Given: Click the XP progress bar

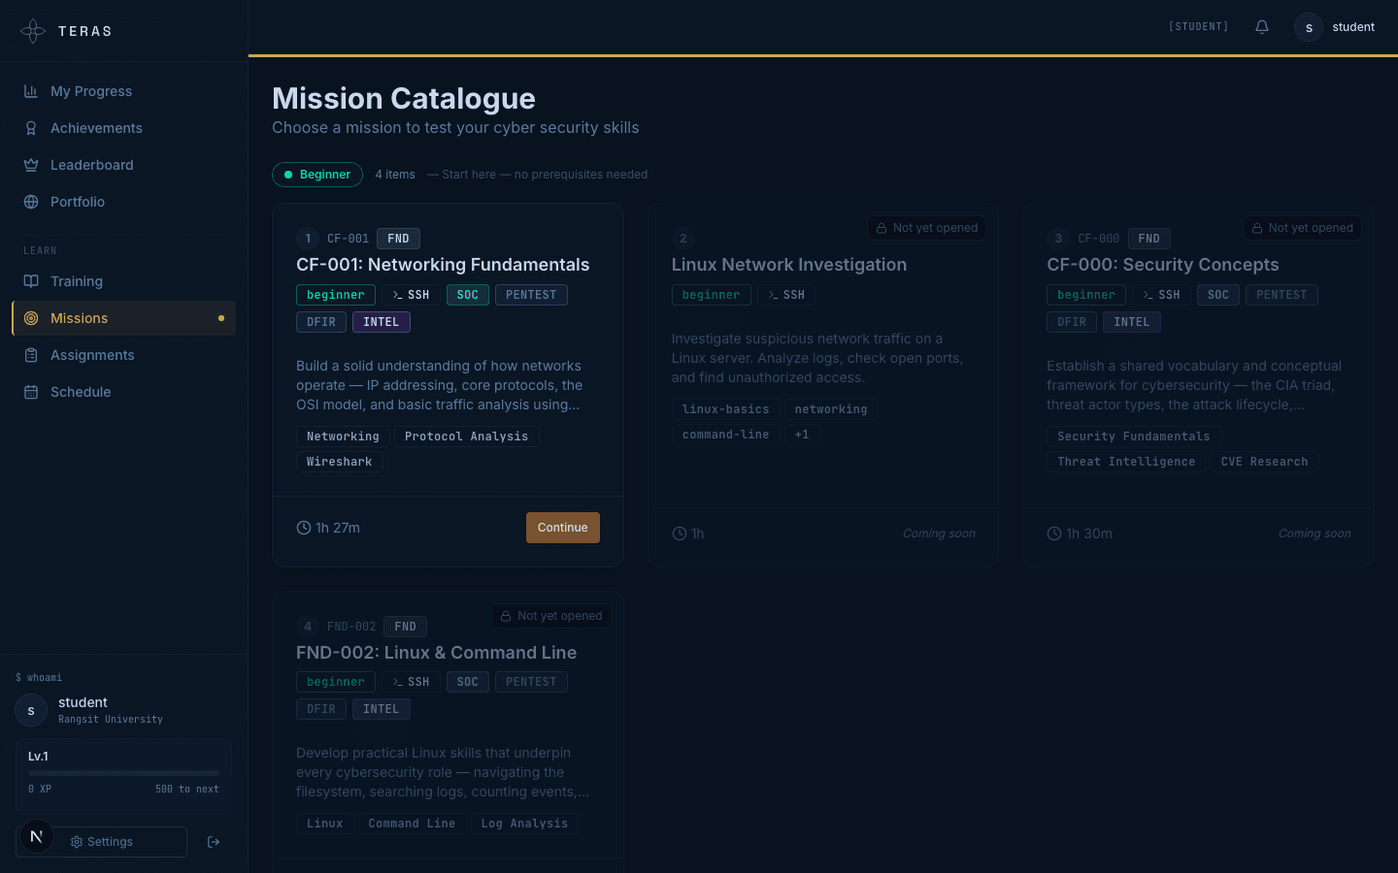Looking at the screenshot, I should (123, 773).
